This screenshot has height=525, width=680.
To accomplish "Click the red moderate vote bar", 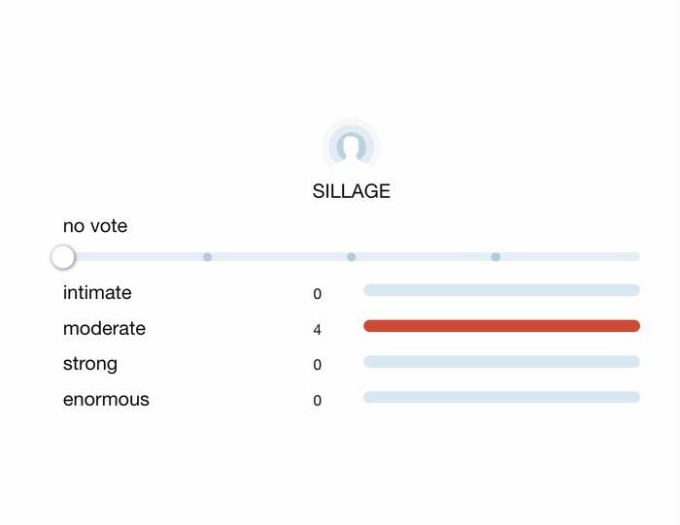I will coord(501,326).
